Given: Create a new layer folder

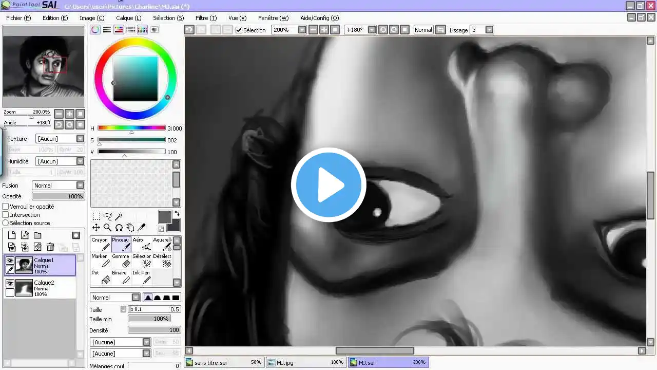Looking at the screenshot, I should coord(37,235).
